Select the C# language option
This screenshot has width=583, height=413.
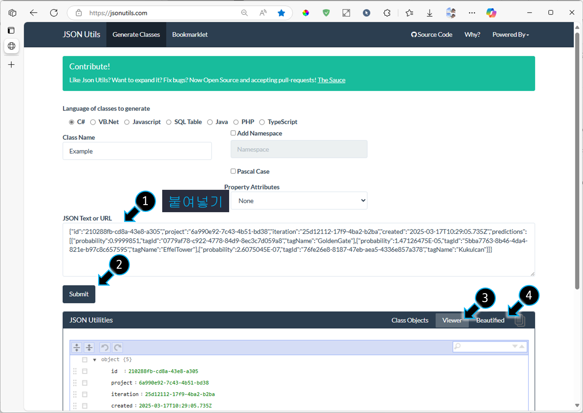tap(71, 122)
